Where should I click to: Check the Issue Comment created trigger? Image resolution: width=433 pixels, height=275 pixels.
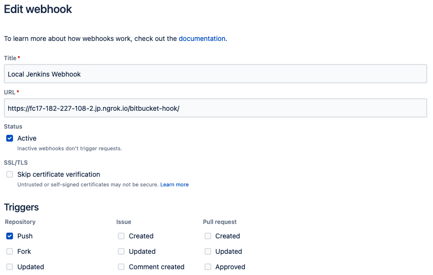(x=121, y=267)
